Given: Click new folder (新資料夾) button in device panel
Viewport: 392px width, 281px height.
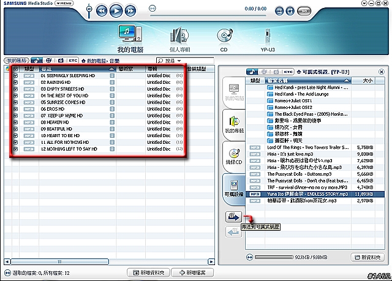Looking at the screenshot, I should pos(367,257).
